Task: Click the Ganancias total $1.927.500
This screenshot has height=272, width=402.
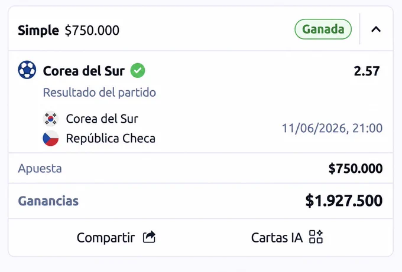Action: 344,201
